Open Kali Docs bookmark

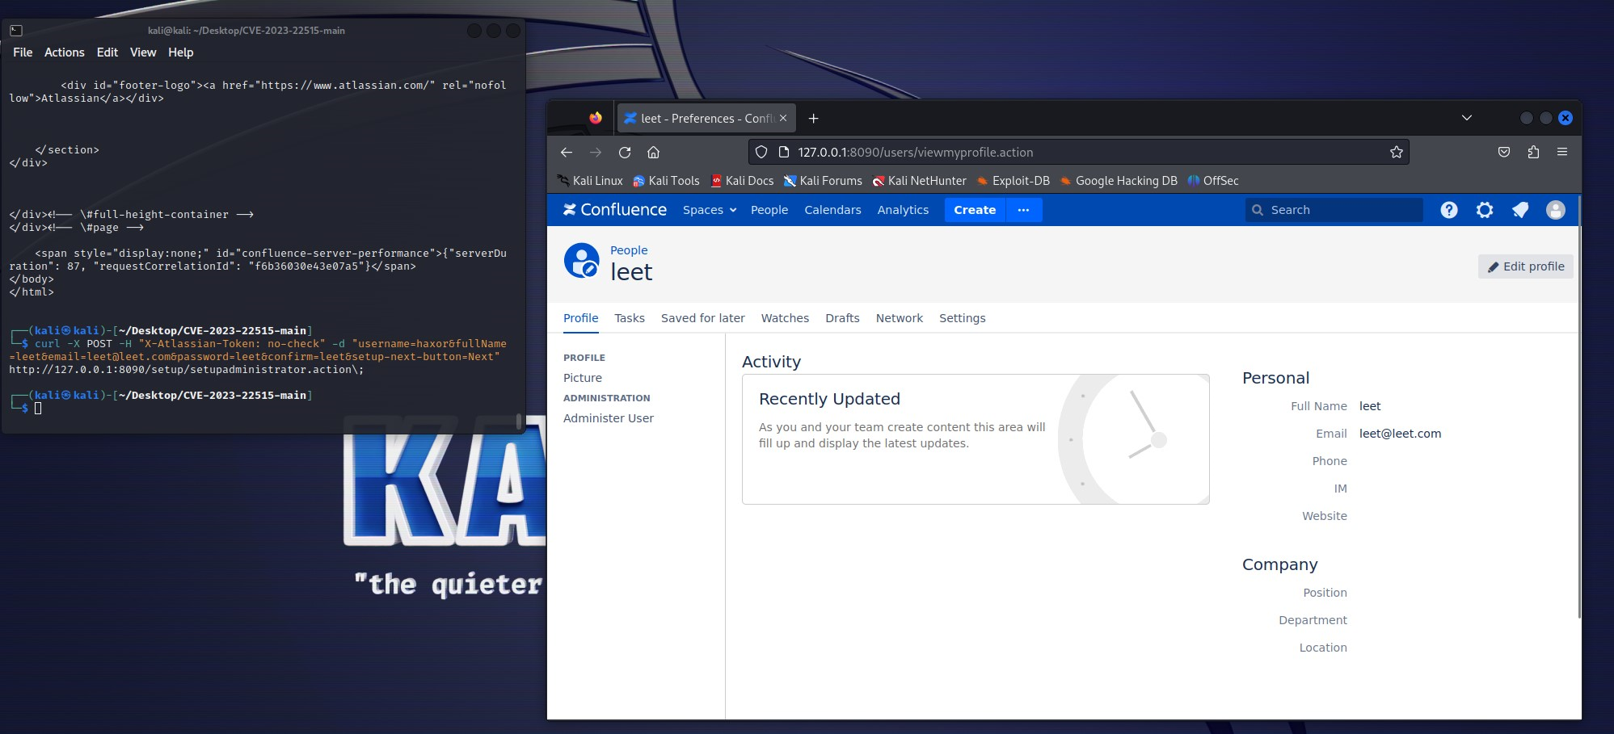point(742,181)
